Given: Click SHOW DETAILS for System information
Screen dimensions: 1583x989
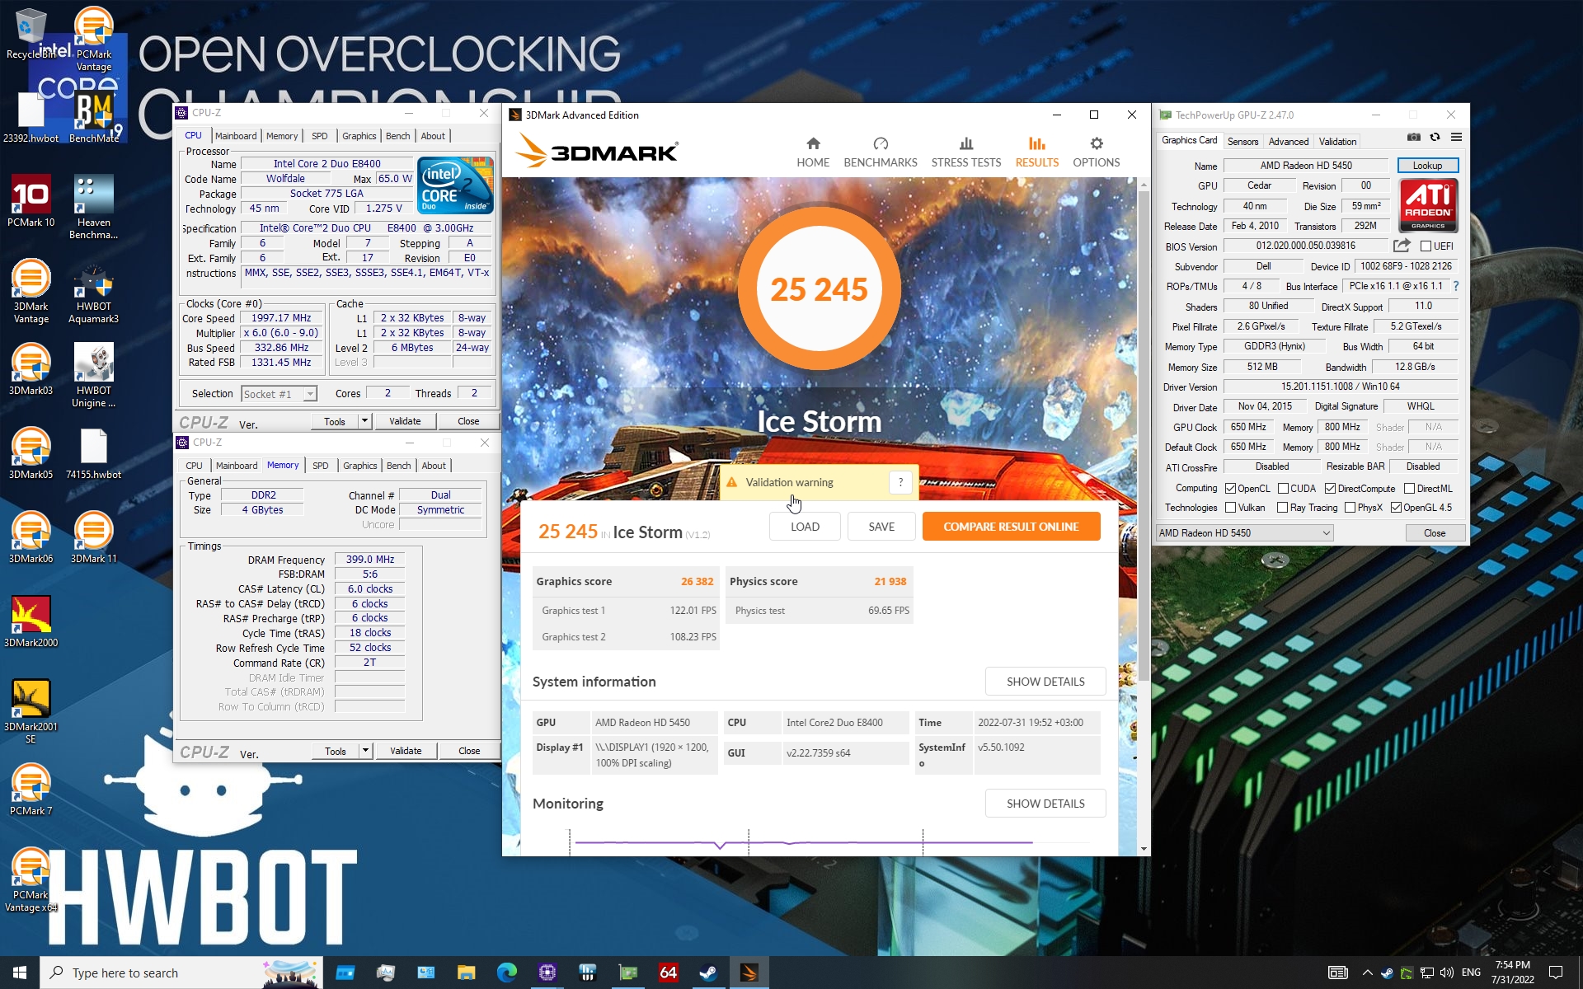Looking at the screenshot, I should (1045, 682).
